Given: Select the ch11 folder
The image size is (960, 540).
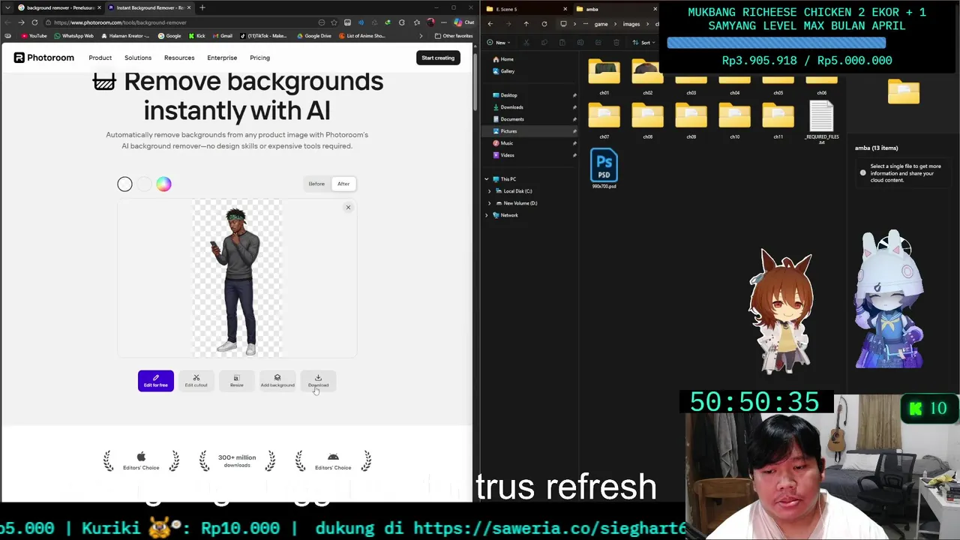Looking at the screenshot, I should point(778,121).
